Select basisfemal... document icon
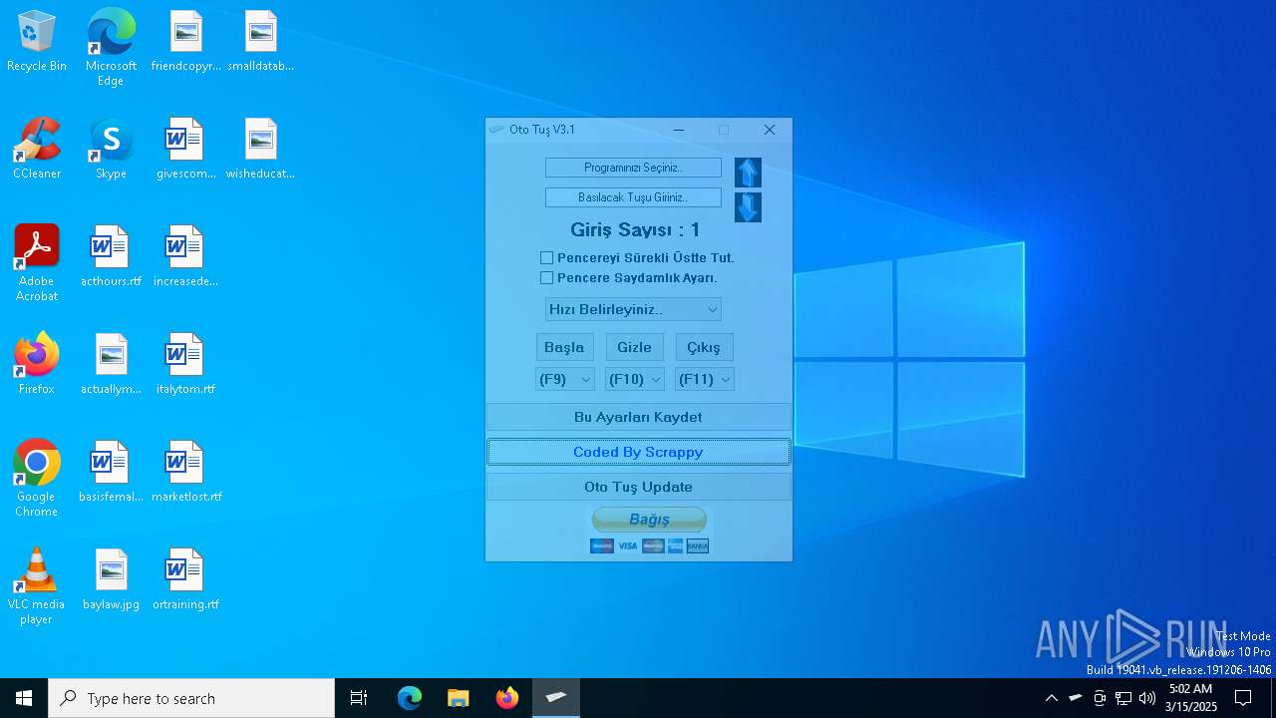 pos(111,473)
